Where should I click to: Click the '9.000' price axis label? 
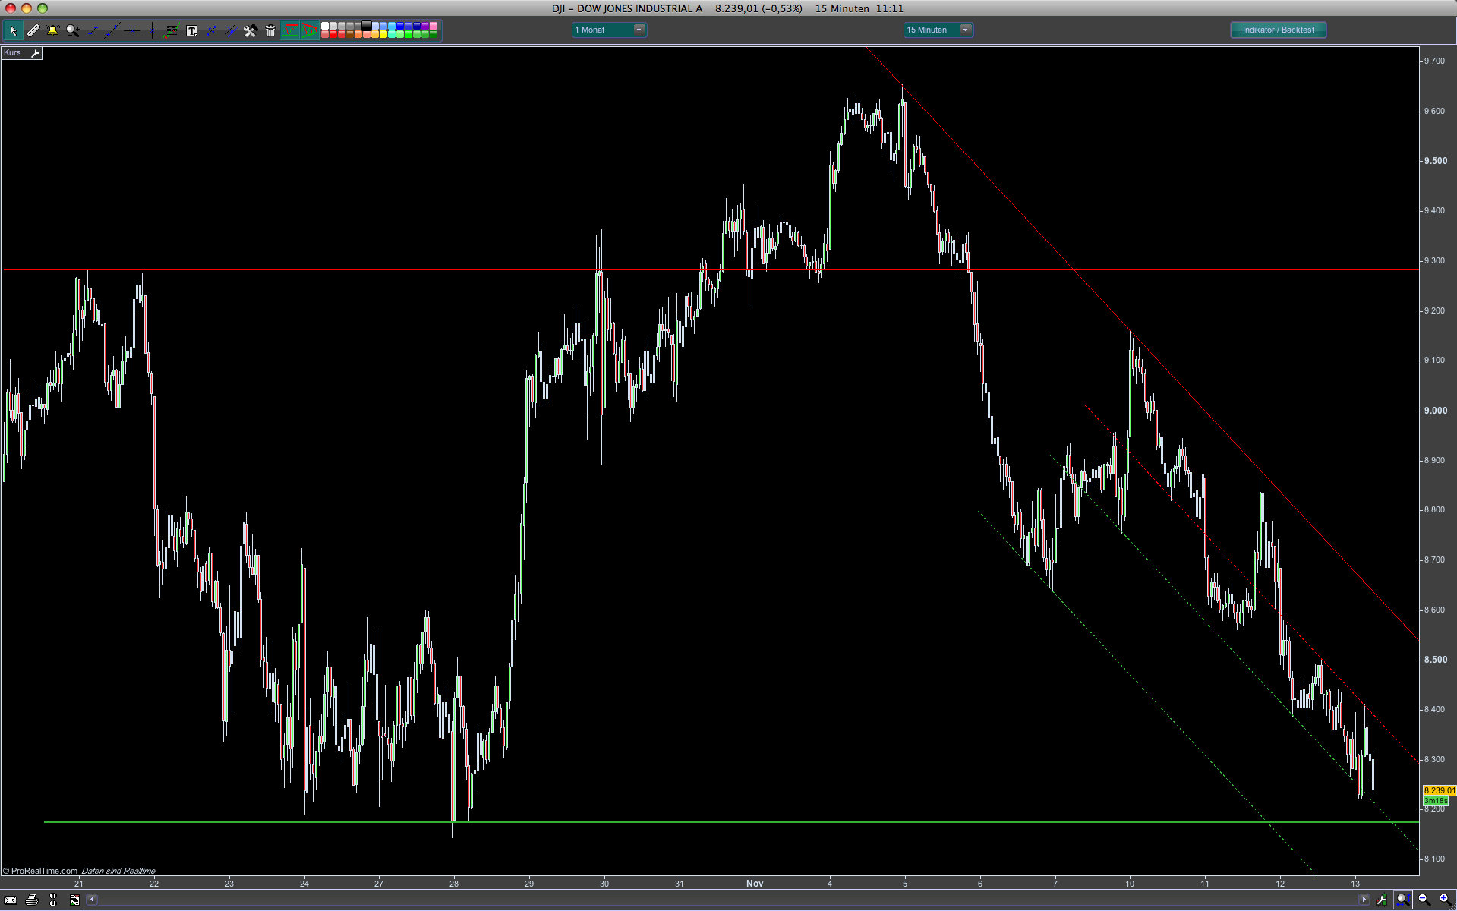pyautogui.click(x=1435, y=411)
